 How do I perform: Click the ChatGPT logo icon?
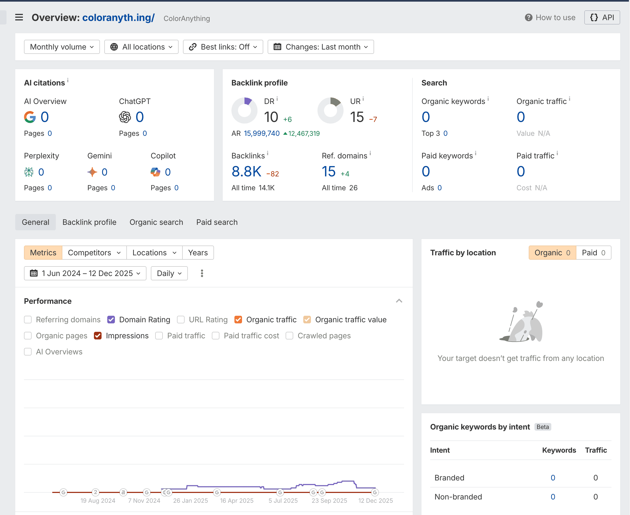click(x=125, y=117)
